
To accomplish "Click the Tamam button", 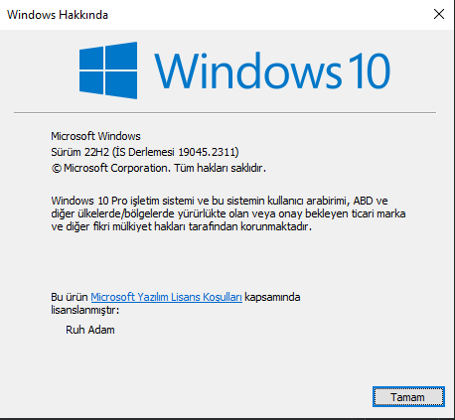I will pyautogui.click(x=408, y=396).
